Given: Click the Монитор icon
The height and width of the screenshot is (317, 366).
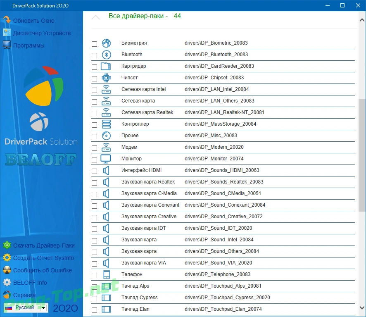Looking at the screenshot, I should [x=105, y=159].
